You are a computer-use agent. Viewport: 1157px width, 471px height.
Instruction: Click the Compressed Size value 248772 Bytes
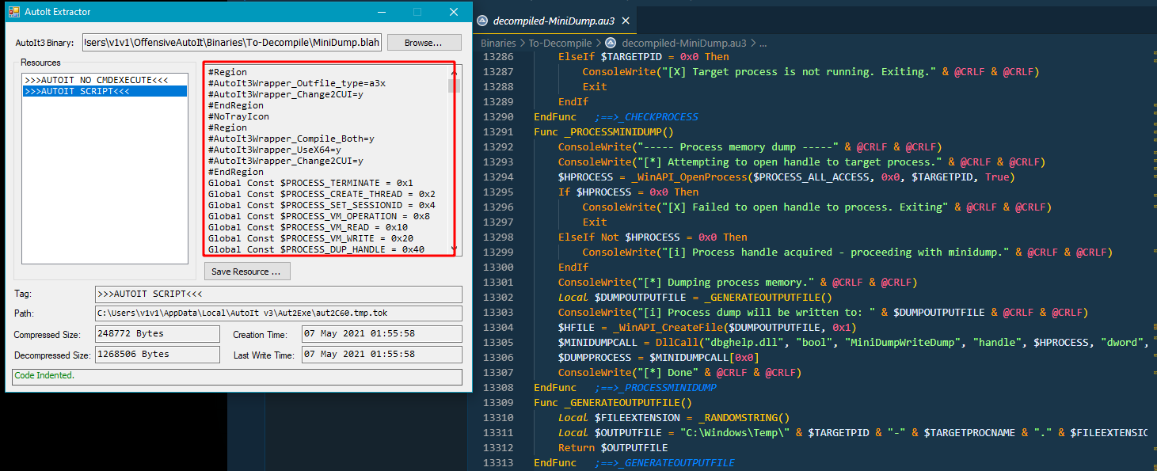click(157, 334)
